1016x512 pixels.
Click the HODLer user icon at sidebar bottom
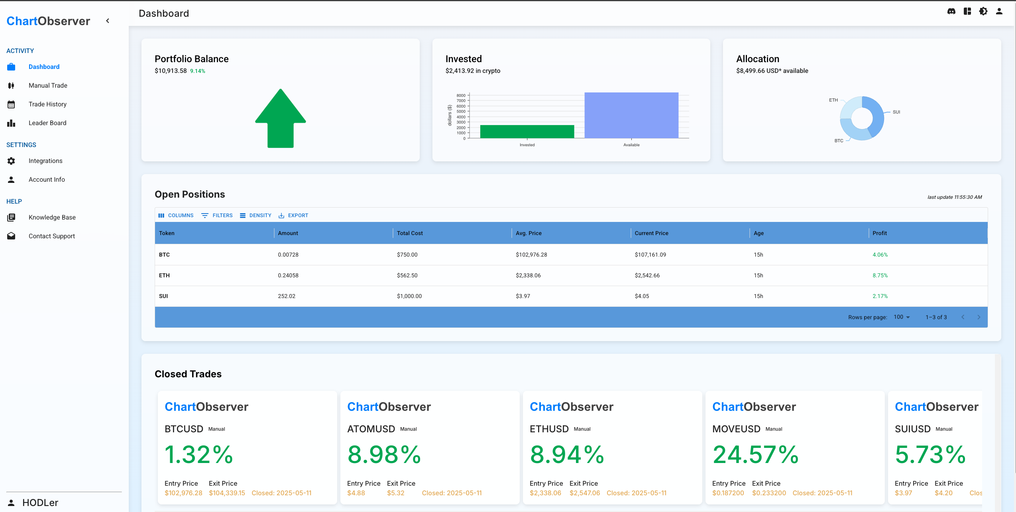[x=11, y=503]
